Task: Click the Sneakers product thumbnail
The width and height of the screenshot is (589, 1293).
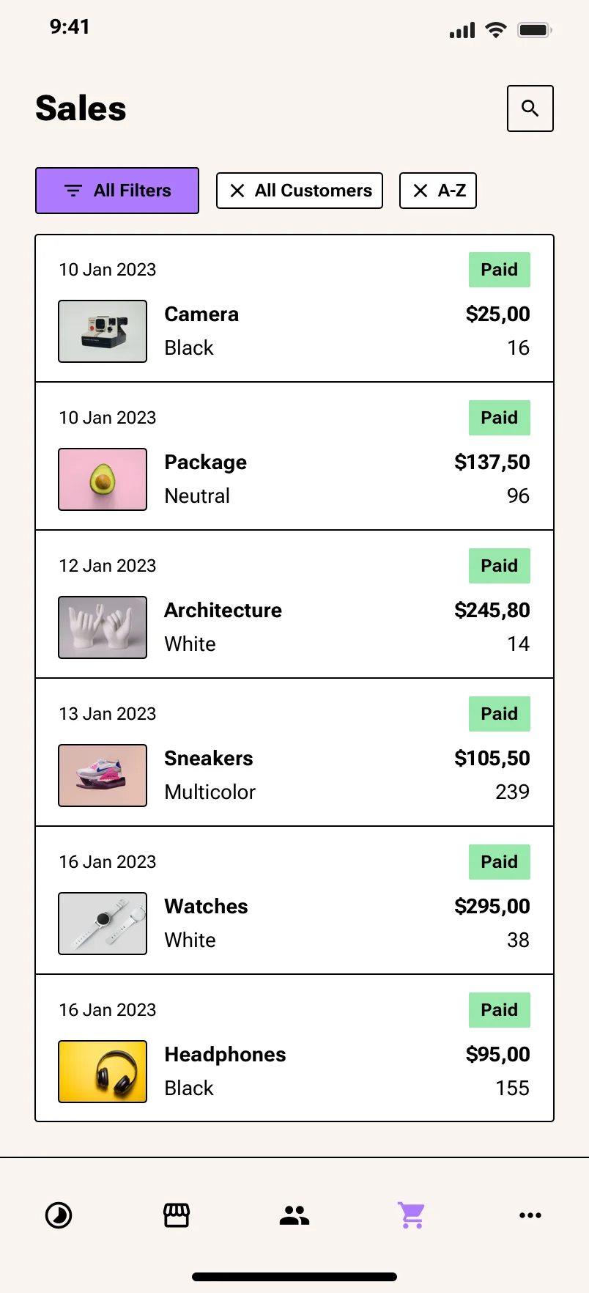Action: [x=102, y=775]
